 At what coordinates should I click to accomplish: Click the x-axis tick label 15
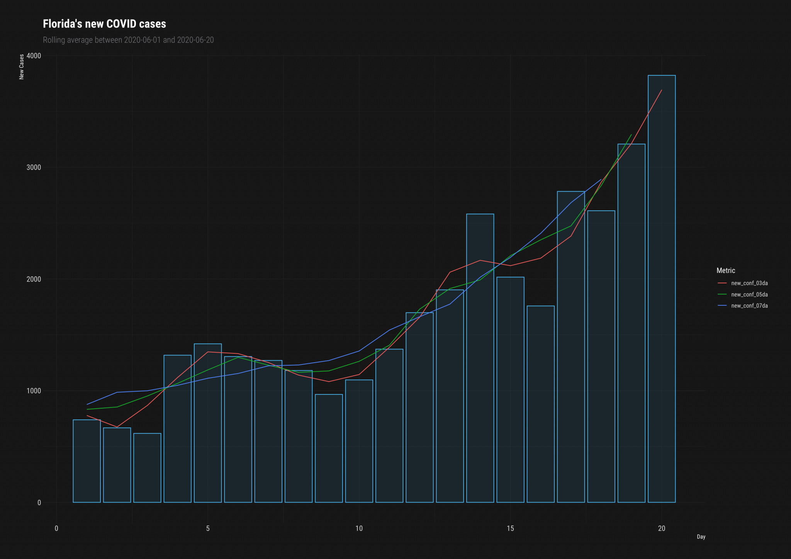[x=510, y=528]
